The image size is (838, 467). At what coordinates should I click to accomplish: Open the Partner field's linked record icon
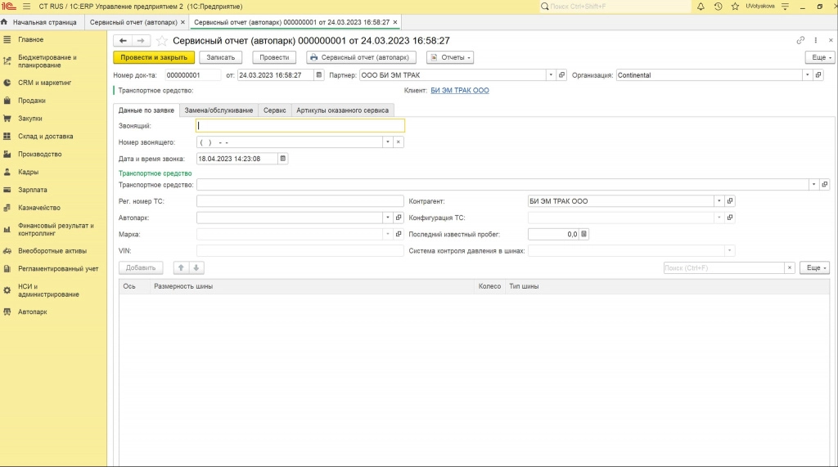(x=561, y=75)
